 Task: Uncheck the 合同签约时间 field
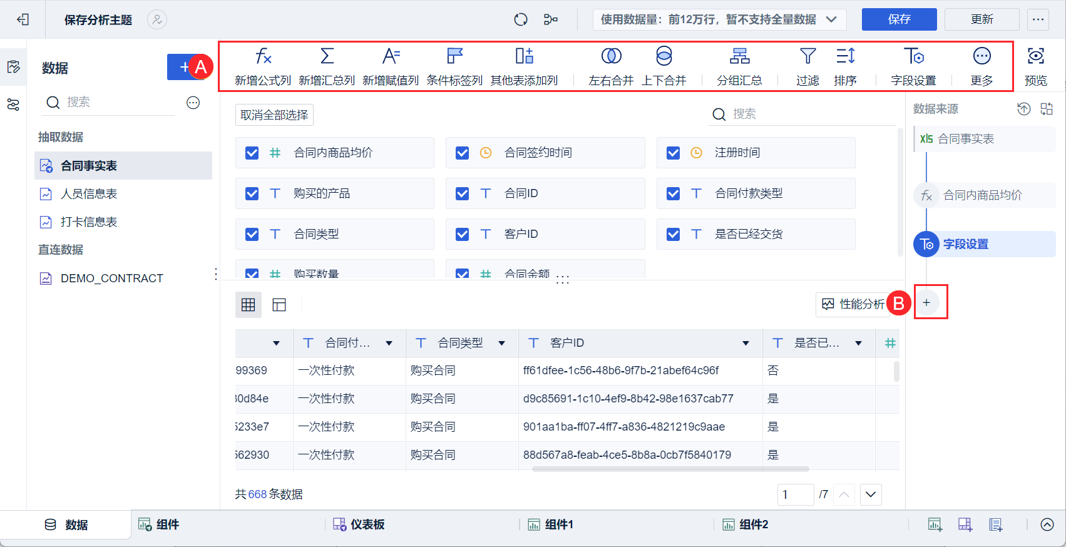click(x=463, y=153)
